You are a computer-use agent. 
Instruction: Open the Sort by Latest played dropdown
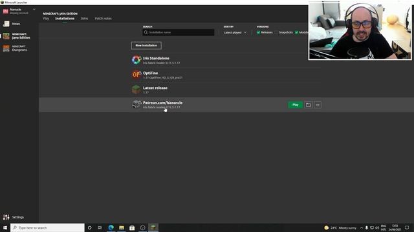coord(235,32)
